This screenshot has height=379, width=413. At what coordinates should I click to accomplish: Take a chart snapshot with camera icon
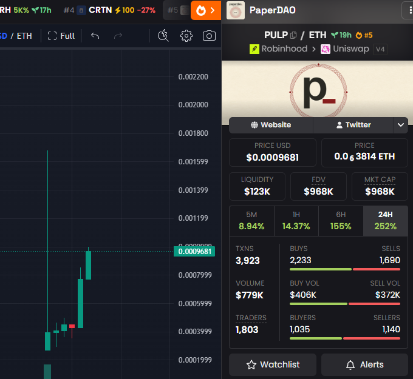pyautogui.click(x=209, y=36)
